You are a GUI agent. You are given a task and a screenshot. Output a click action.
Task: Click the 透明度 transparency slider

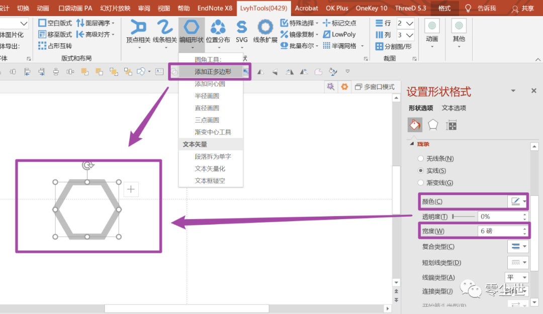point(464,217)
